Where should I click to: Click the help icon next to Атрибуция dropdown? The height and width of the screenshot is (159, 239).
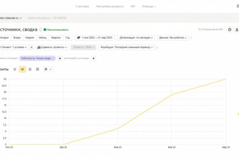[x=157, y=47]
